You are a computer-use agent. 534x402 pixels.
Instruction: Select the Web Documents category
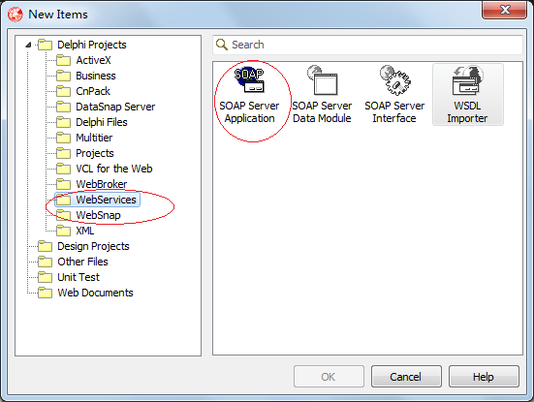click(95, 293)
